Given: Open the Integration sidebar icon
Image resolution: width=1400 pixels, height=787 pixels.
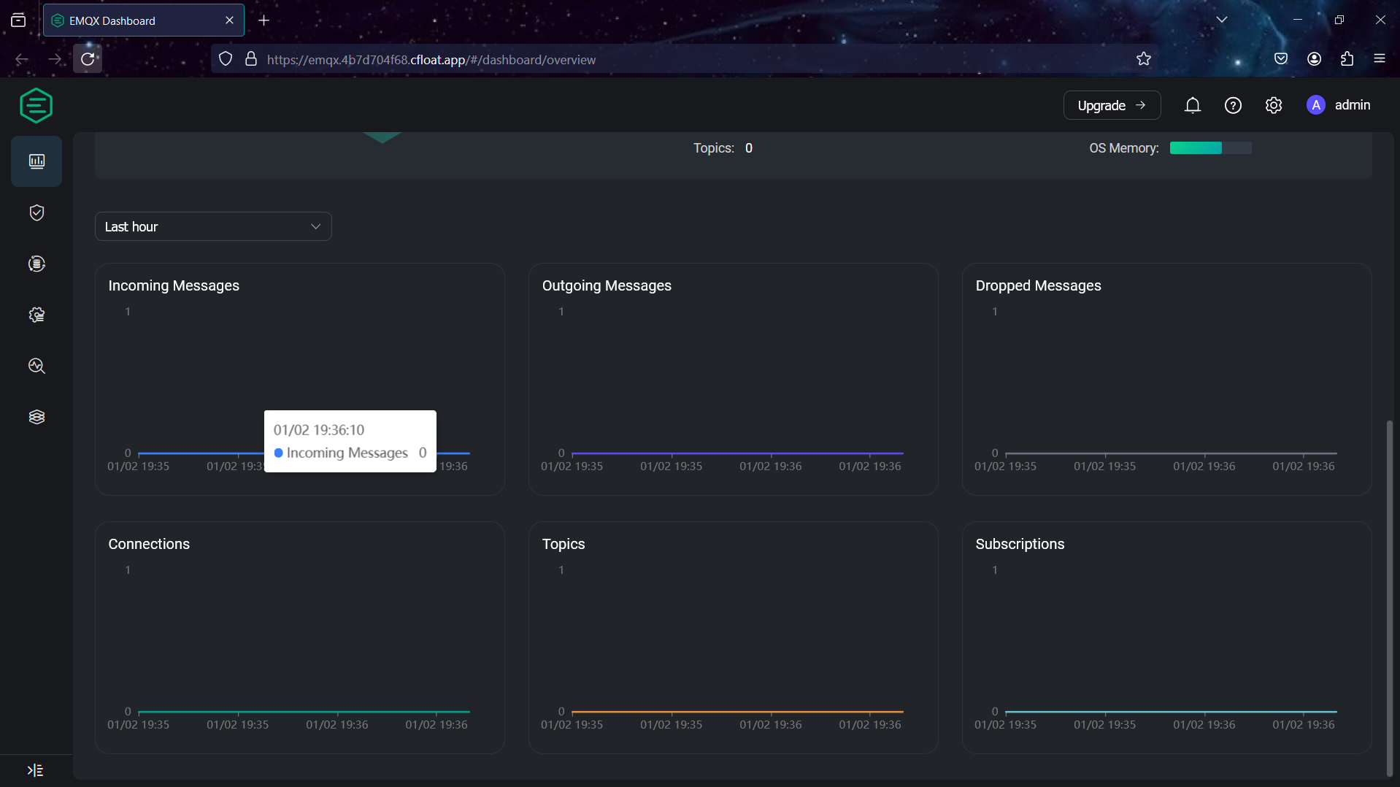Looking at the screenshot, I should (36, 264).
